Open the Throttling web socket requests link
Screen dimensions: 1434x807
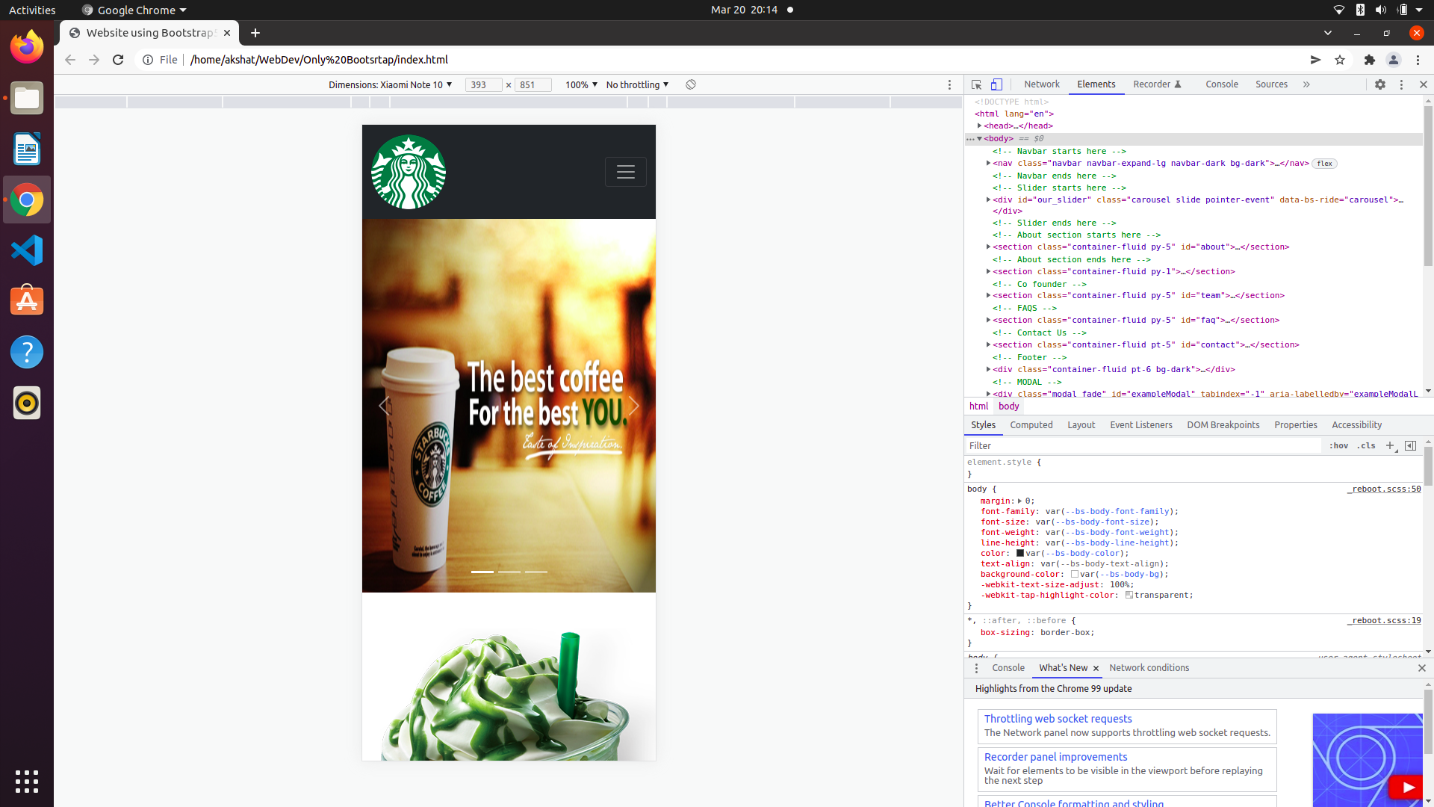click(1057, 719)
